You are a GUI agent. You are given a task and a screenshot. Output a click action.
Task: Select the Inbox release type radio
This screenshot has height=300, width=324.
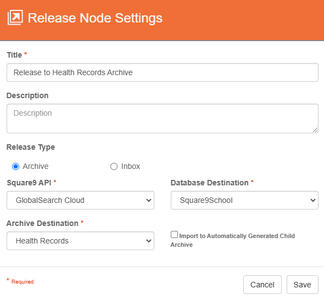114,167
